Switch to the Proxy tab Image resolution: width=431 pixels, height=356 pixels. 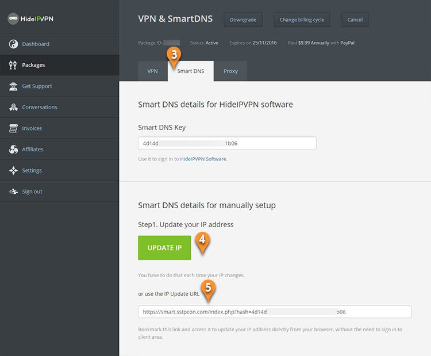(x=230, y=71)
